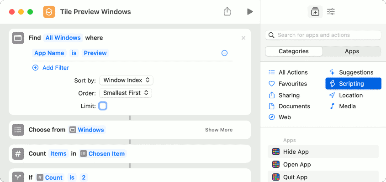
Task: Change the All Windows parameter
Action: click(63, 38)
